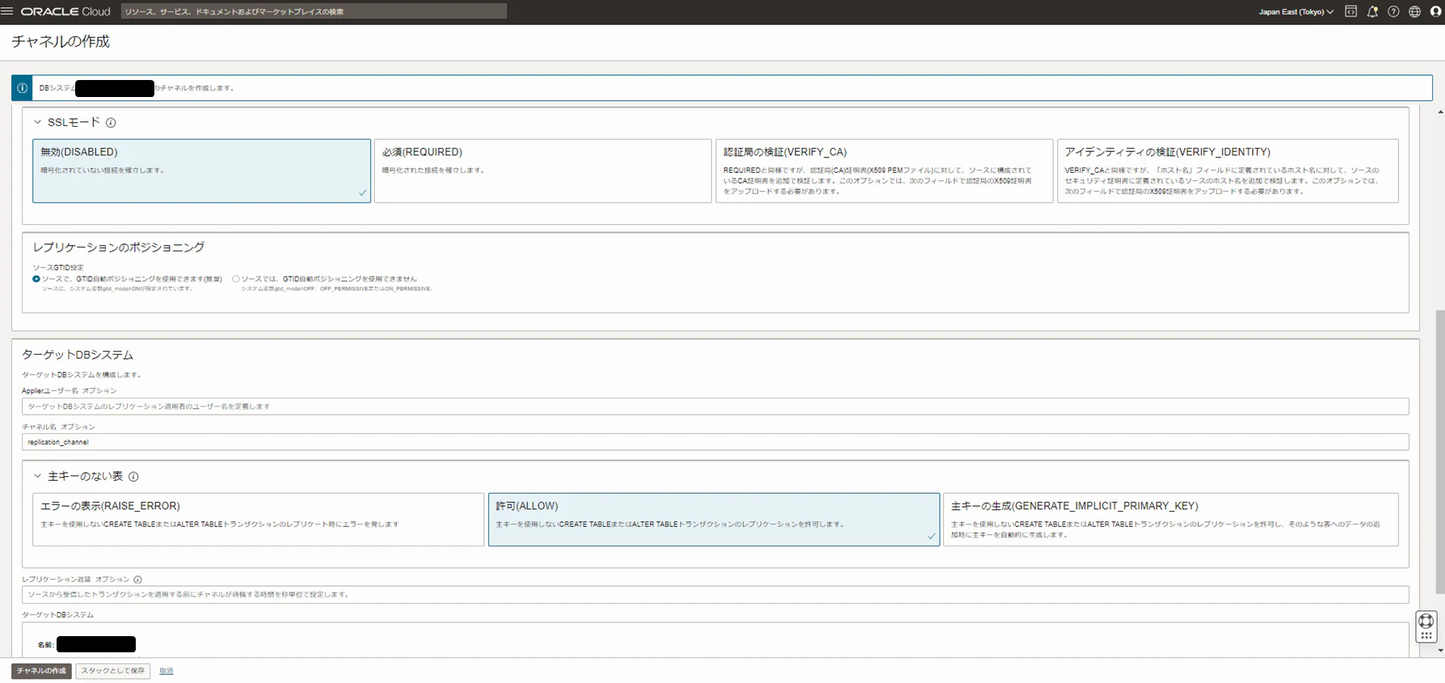Open the language globe icon
Image resolution: width=1445 pixels, height=683 pixels.
(1414, 11)
